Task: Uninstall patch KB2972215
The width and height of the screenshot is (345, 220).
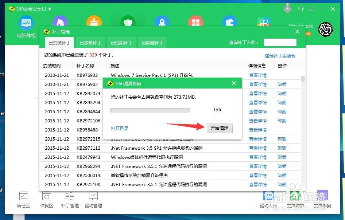Action: pyautogui.click(x=282, y=139)
